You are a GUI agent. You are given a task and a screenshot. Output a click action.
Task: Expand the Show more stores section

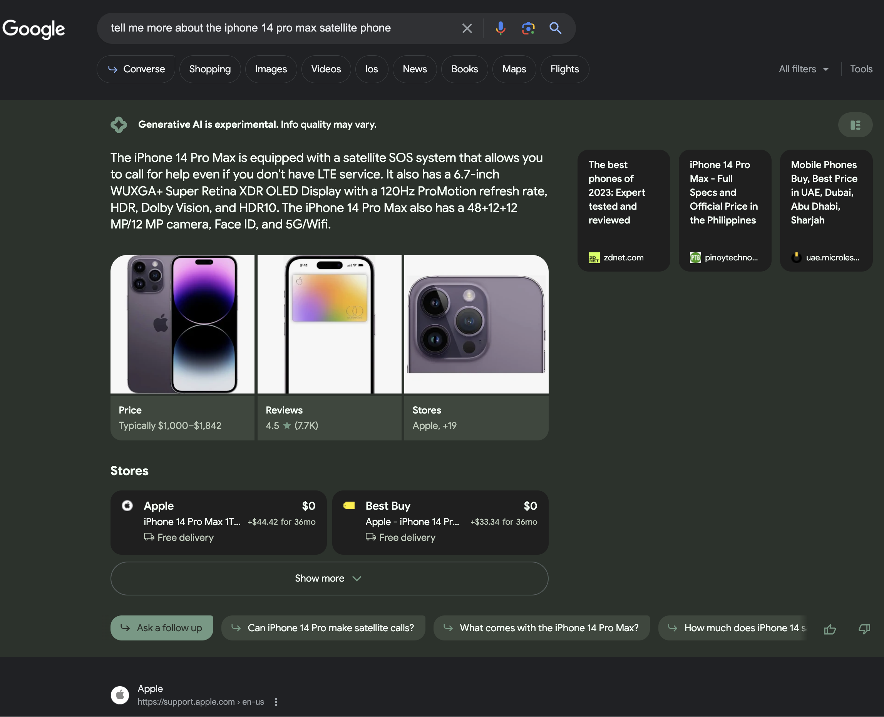pos(329,578)
